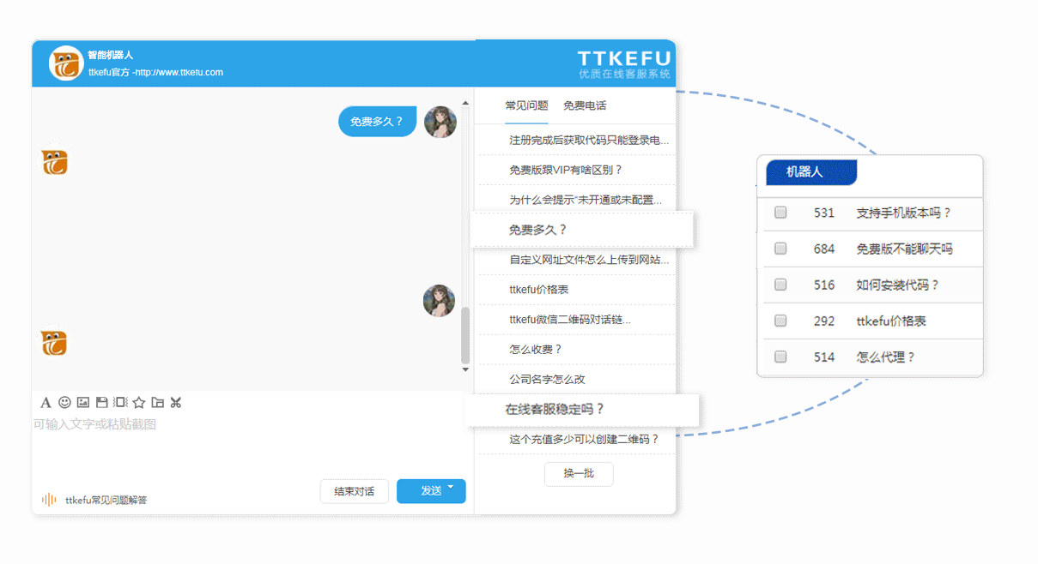This screenshot has height=564, width=1038.
Task: Open the emoji picker
Action: pos(64,402)
